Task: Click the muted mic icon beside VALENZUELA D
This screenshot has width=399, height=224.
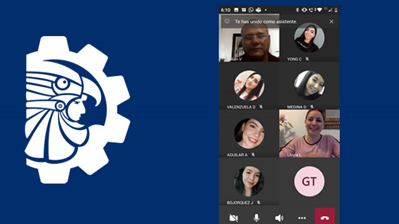Action: pos(261,107)
